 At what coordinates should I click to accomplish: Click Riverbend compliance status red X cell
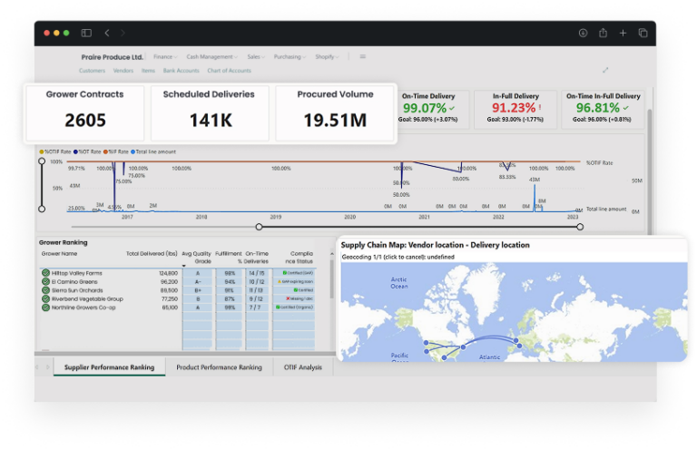(x=294, y=299)
